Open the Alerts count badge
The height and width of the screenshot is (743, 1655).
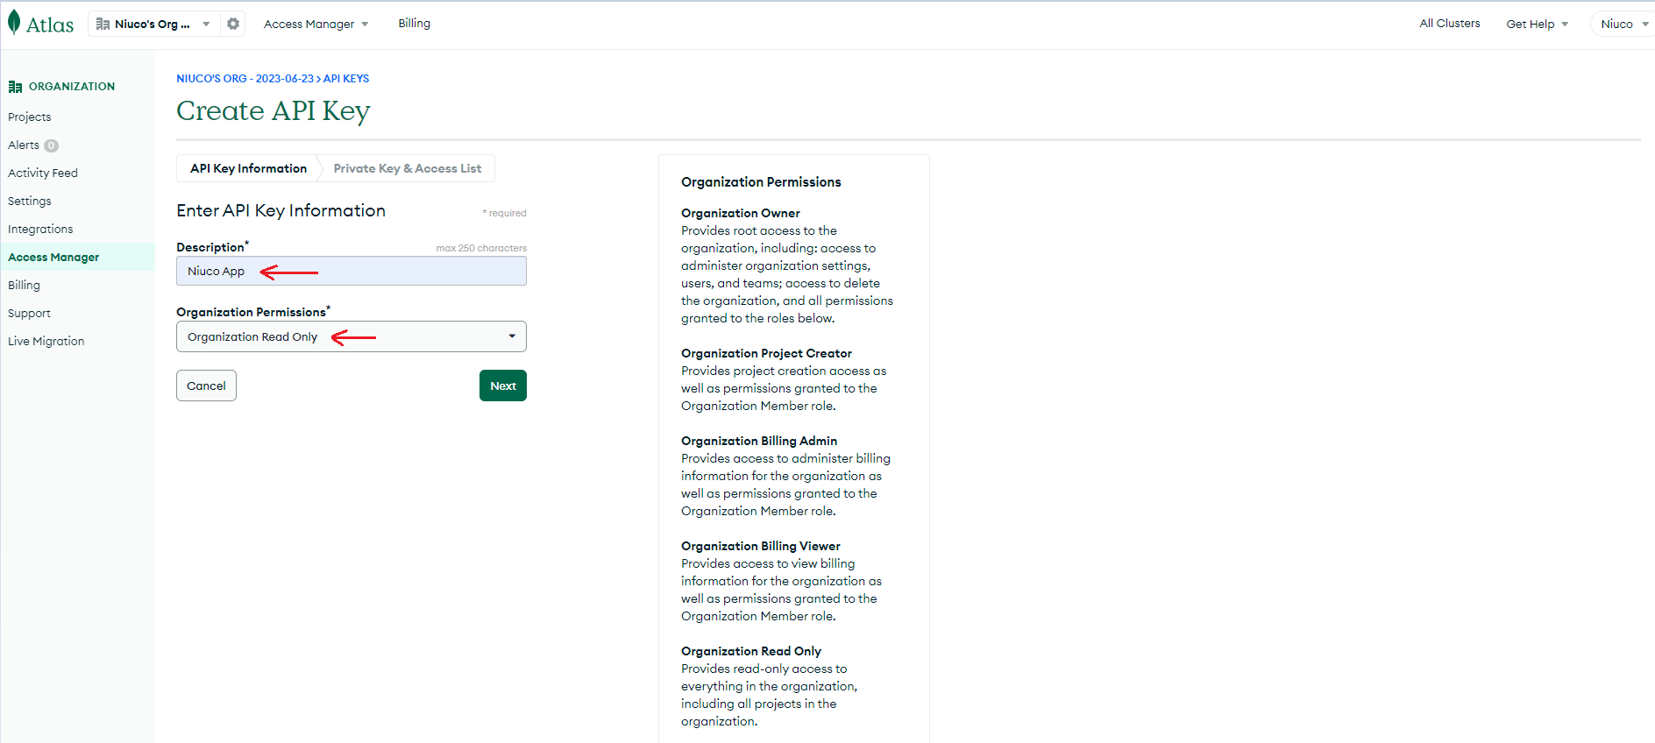coord(52,145)
